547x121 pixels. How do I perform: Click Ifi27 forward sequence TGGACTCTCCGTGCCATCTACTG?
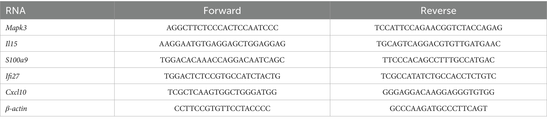222,76
